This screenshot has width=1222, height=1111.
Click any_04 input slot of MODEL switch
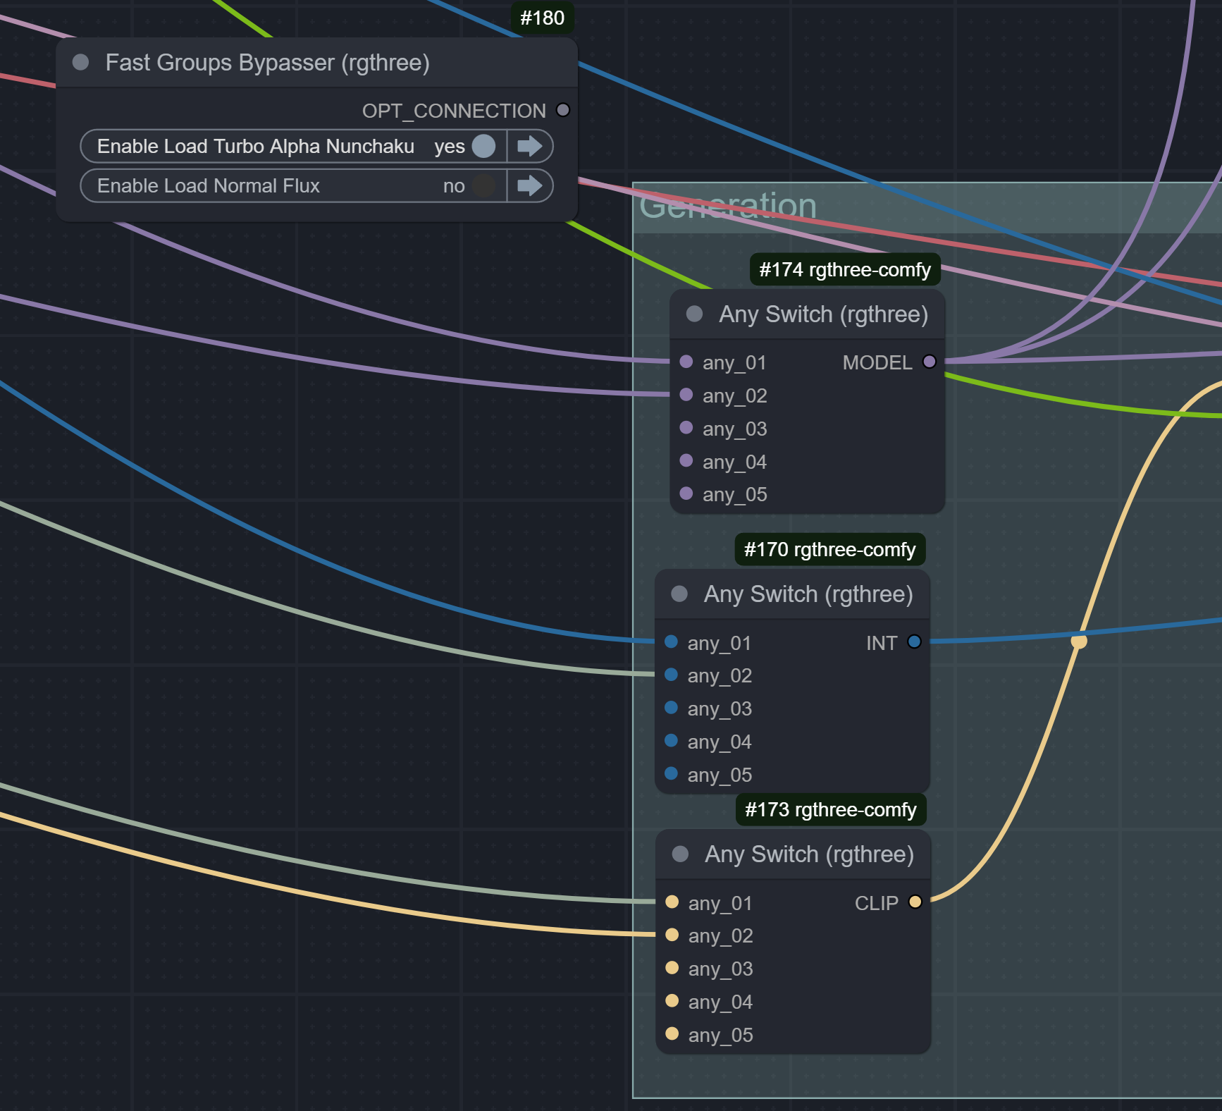686,460
